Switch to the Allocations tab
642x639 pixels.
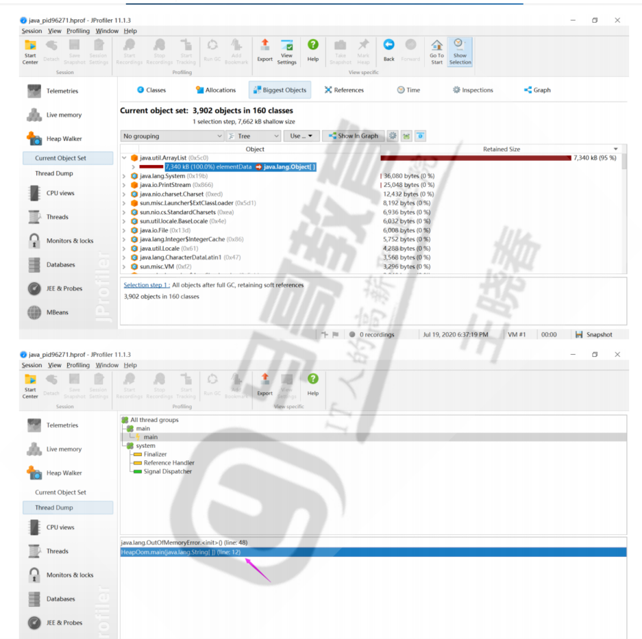coord(216,90)
